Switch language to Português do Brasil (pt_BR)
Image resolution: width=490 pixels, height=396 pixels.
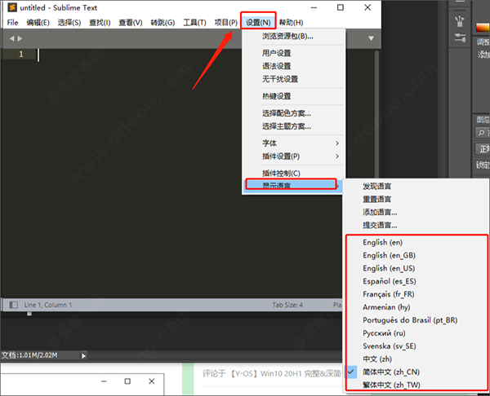click(x=416, y=320)
